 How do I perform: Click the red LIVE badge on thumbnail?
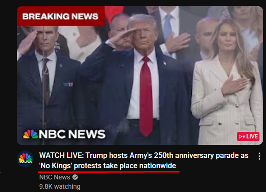point(248,137)
